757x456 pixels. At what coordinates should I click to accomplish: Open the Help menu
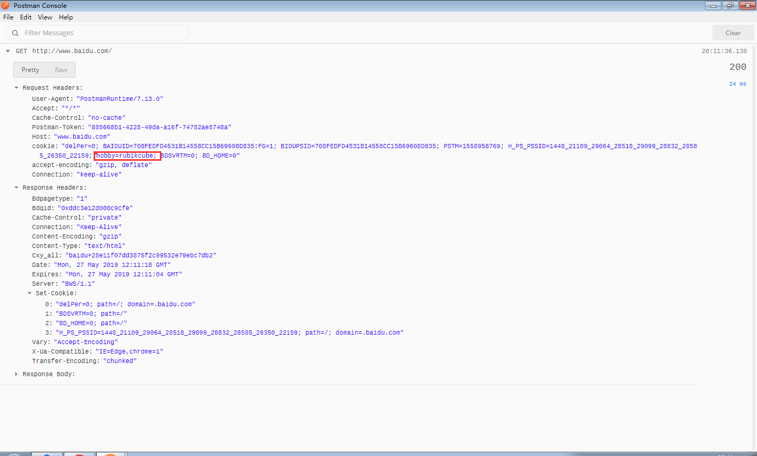(66, 17)
